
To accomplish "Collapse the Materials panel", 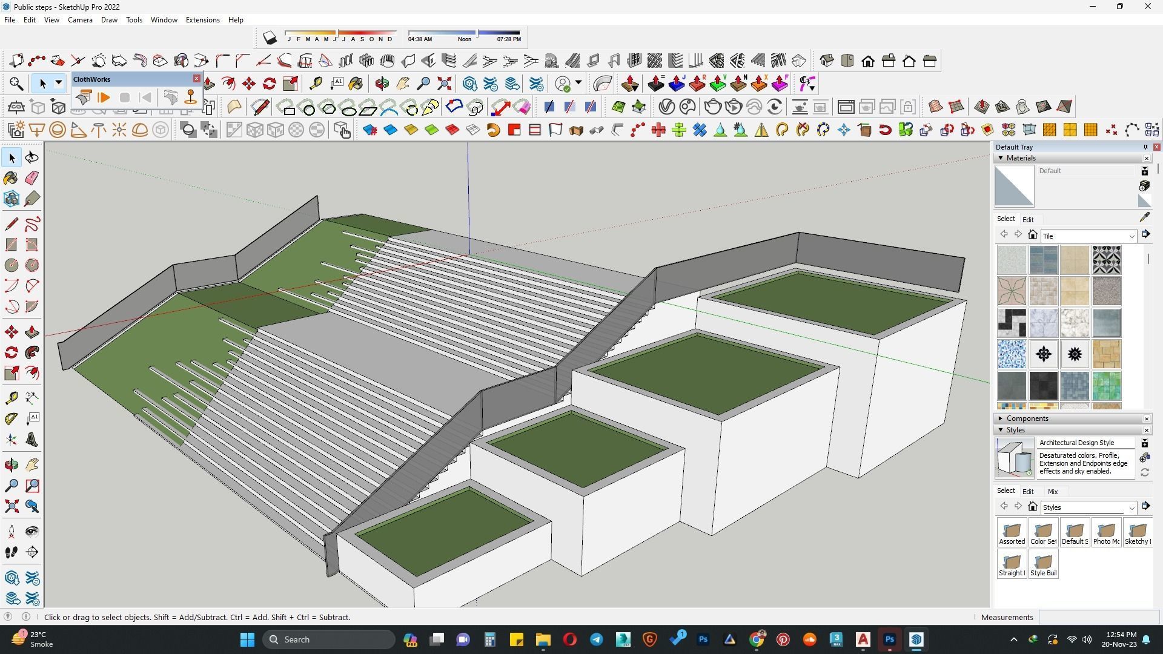I will point(1001,158).
